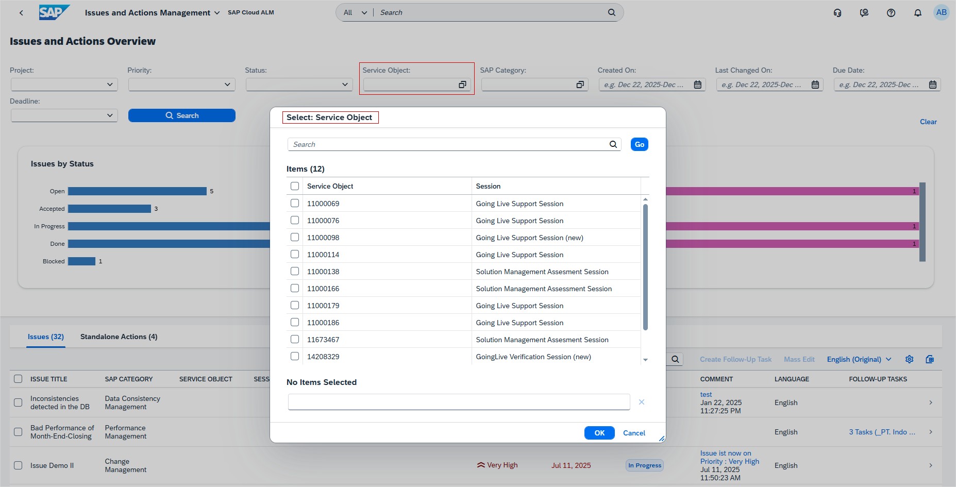
Task: Click Cancel in the Service Object dialog
Action: [634, 433]
